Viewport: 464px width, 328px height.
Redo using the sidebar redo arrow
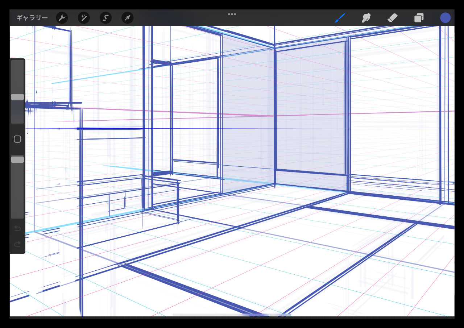(17, 244)
